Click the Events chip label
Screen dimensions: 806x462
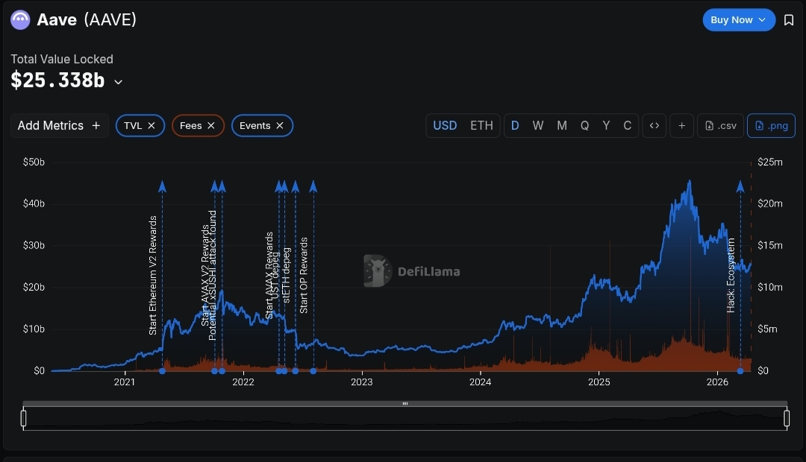click(x=255, y=126)
